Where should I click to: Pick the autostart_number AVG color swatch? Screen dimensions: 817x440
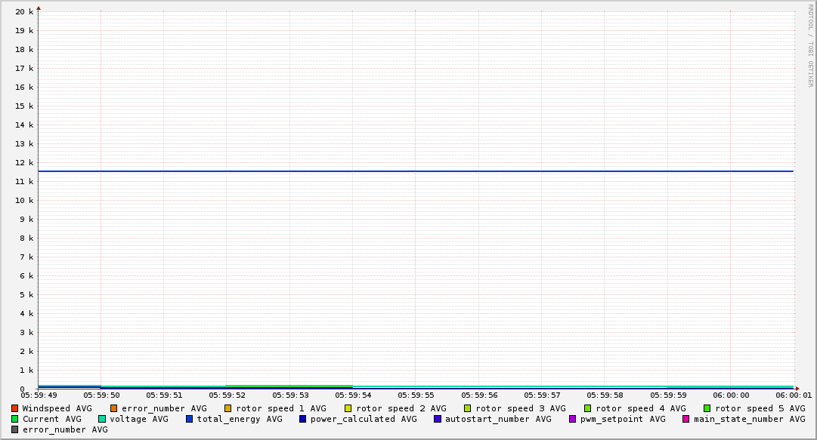click(x=438, y=419)
